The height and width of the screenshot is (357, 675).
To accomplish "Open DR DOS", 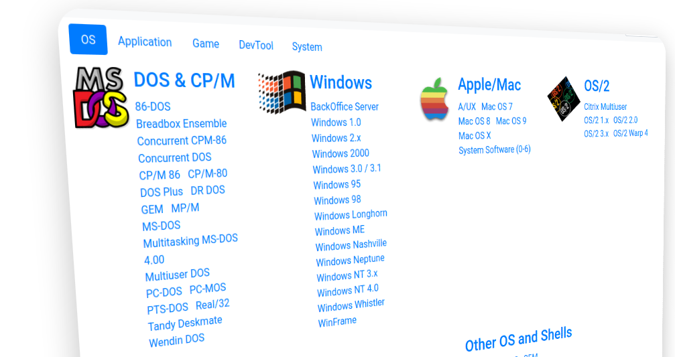I will pos(208,190).
